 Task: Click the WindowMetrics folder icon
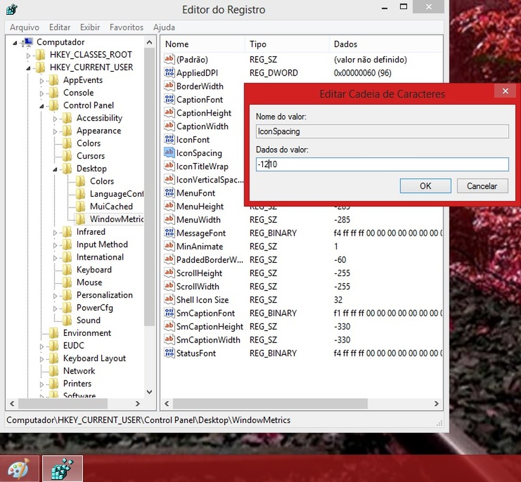(80, 219)
